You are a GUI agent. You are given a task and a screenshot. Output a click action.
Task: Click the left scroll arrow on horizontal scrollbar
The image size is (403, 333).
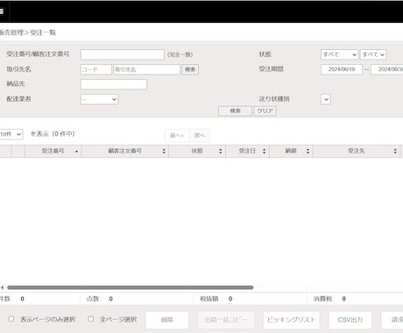[x=2, y=287]
